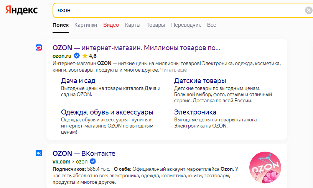
Task: Click the star rating 4,6
Action: click(89, 56)
